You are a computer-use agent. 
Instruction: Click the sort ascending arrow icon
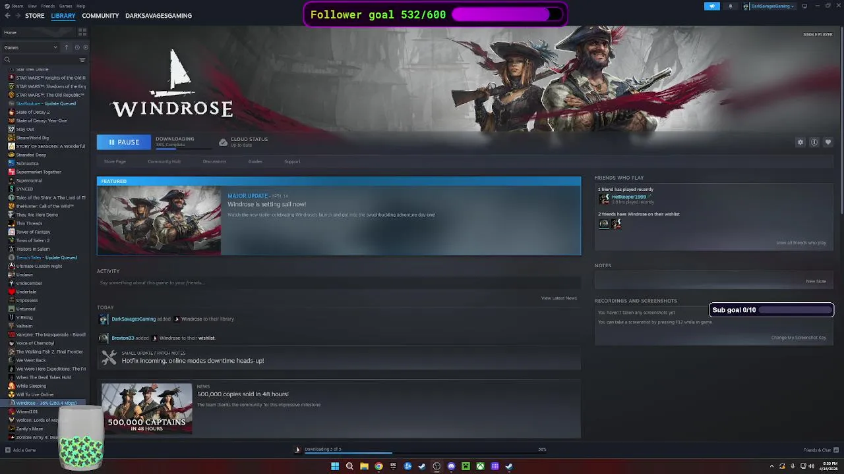[66, 47]
